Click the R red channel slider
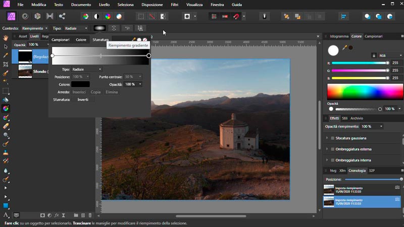Image resolution: width=404 pixels, height=227 pixels. coord(361,63)
